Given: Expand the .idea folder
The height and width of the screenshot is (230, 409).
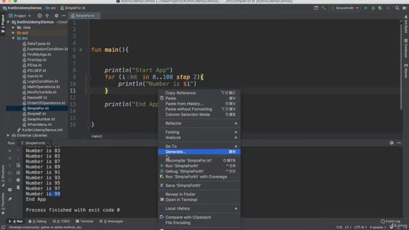Looking at the screenshot, I should pyautogui.click(x=13, y=27).
